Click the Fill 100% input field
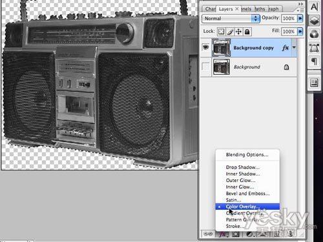Viewport: 323px width, 242px height. pos(289,32)
